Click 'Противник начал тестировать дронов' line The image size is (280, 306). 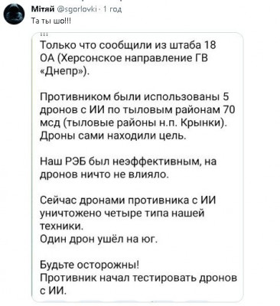(138, 278)
